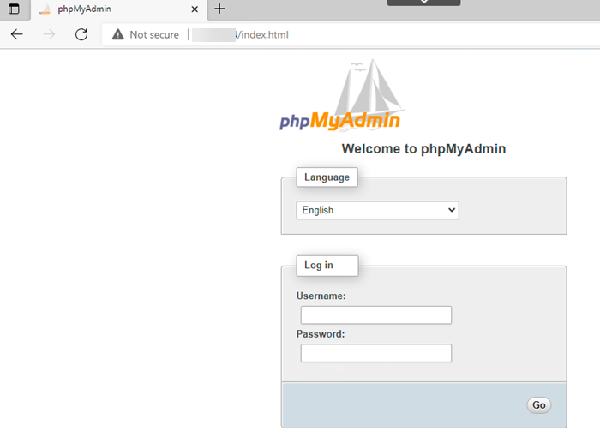Click into the Username input field
The height and width of the screenshot is (443, 600).
(x=376, y=314)
